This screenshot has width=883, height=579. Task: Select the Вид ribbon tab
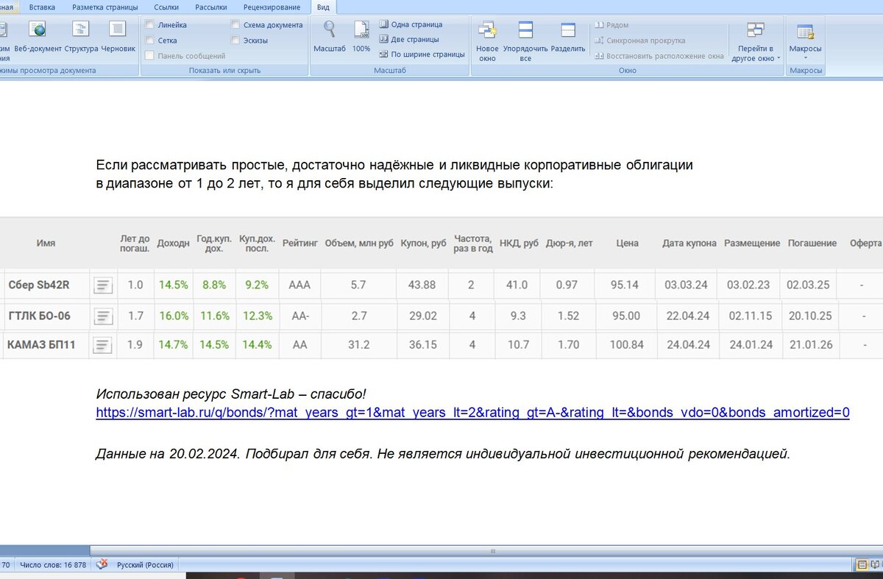click(323, 7)
